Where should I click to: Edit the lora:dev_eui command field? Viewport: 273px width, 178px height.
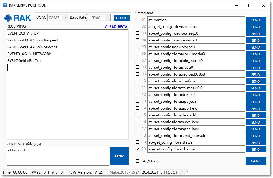[196, 95]
